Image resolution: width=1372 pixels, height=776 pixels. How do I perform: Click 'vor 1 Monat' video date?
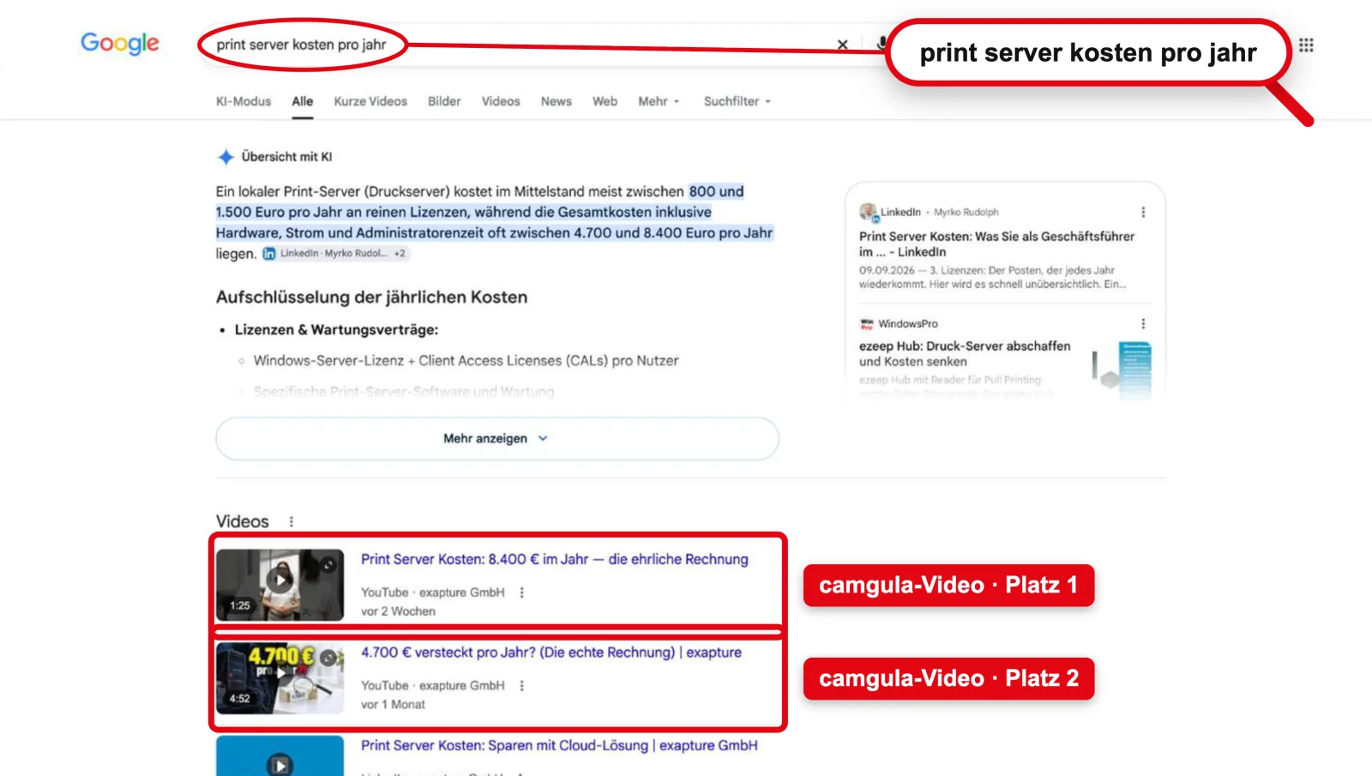(393, 705)
